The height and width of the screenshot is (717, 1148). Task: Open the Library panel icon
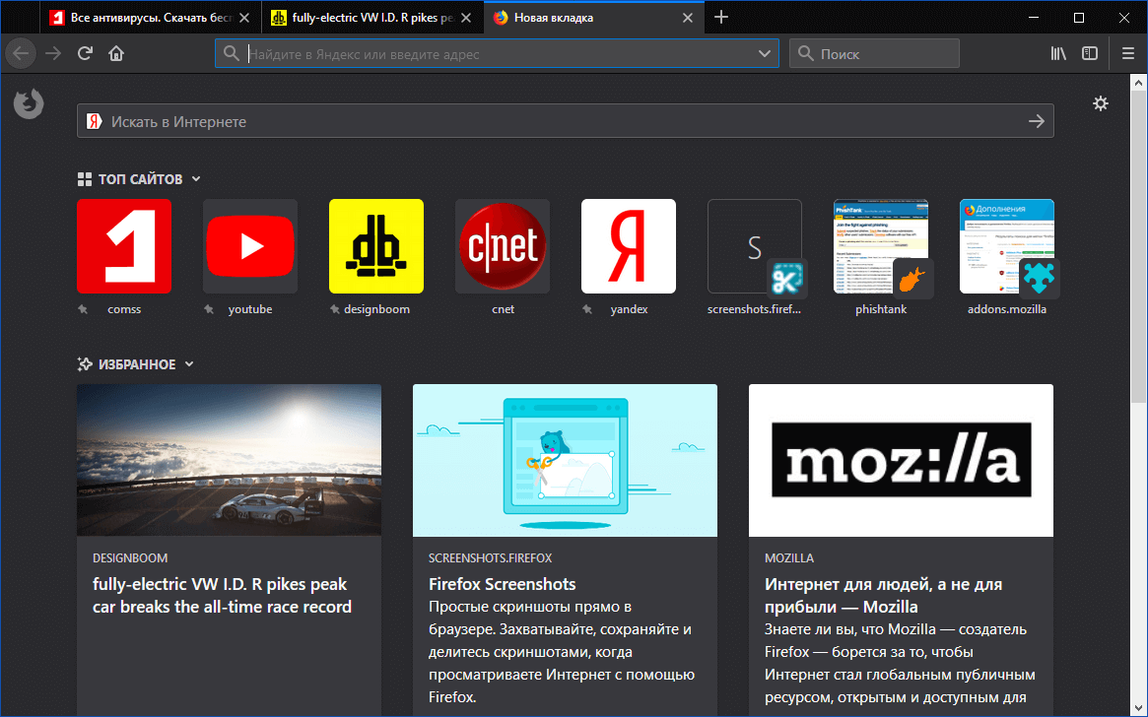[x=1058, y=53]
